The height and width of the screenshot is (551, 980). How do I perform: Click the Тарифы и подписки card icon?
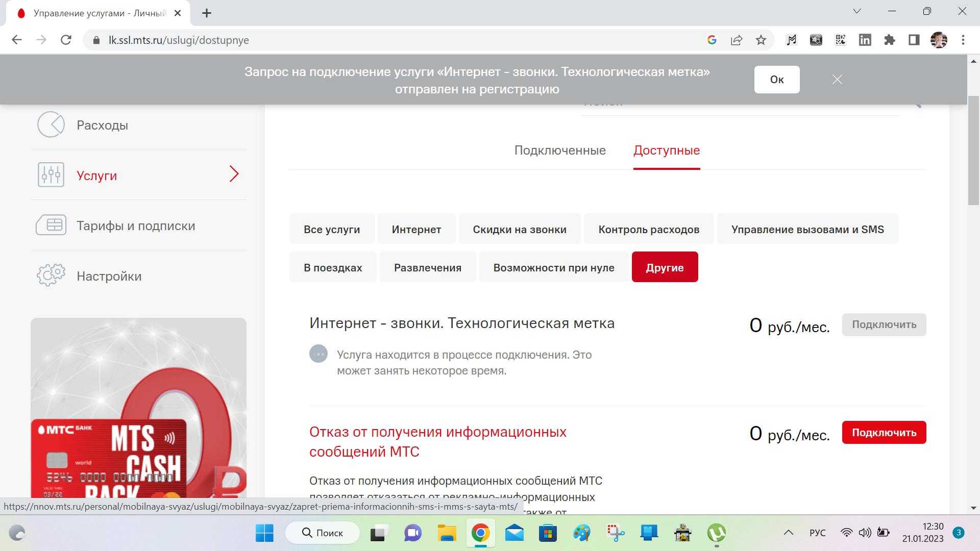click(x=51, y=225)
